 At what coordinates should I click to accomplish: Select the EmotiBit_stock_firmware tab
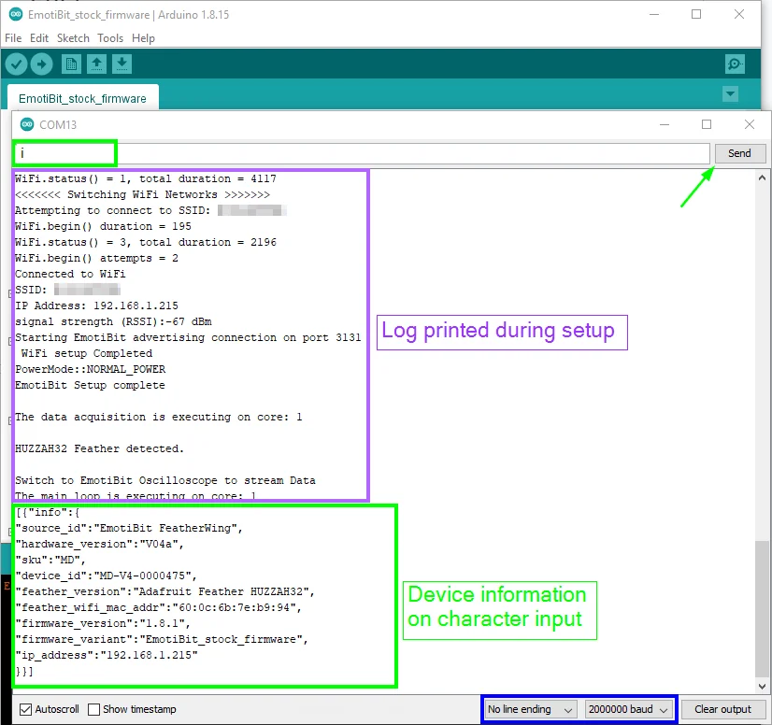point(82,98)
